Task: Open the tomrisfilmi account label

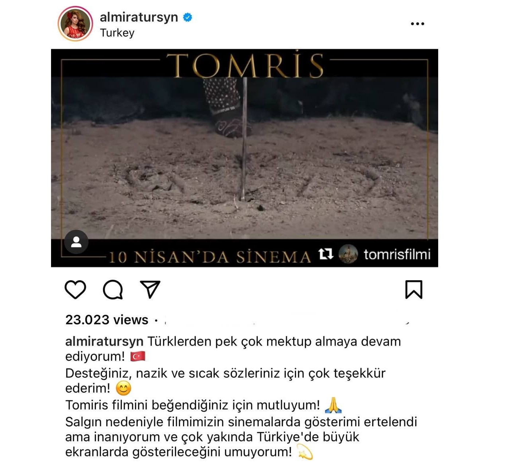Action: pos(397,254)
